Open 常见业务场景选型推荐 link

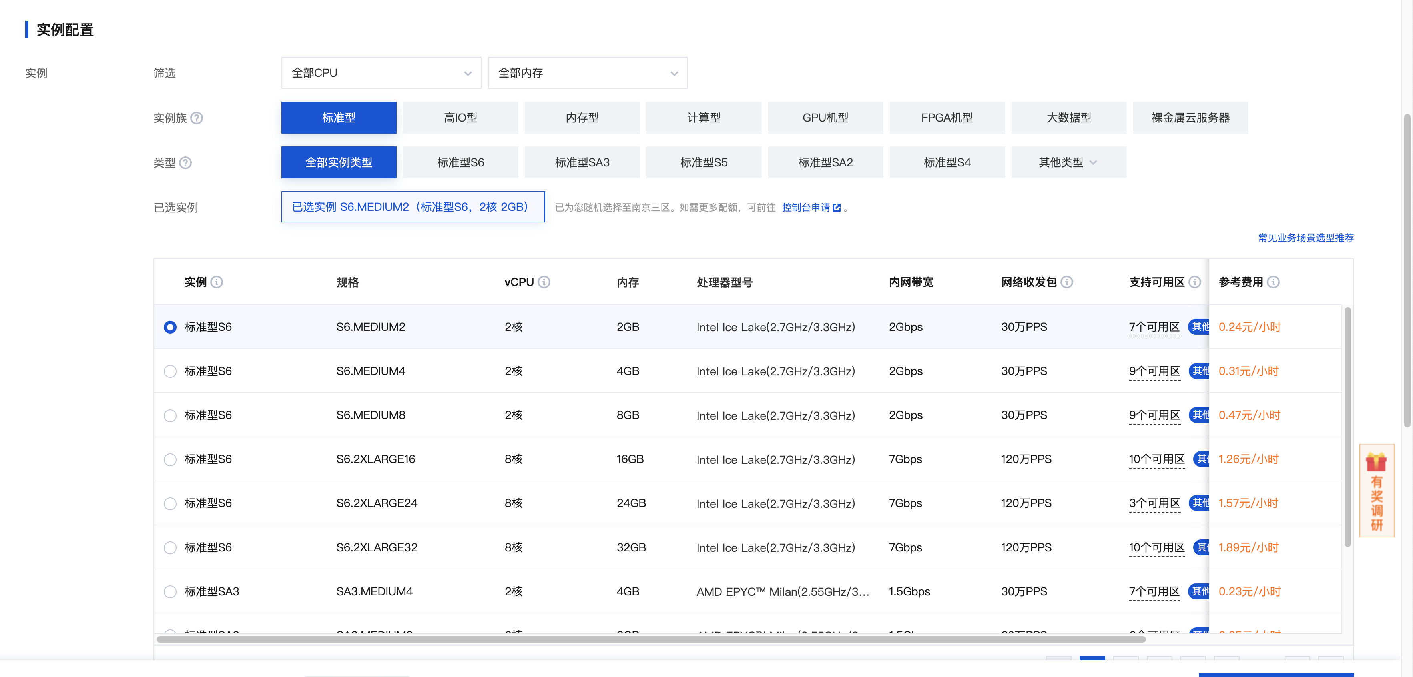coord(1305,238)
